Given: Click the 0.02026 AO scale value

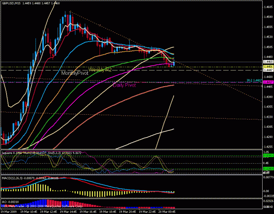Looking at the screenshot, I should pyautogui.click(x=269, y=201).
